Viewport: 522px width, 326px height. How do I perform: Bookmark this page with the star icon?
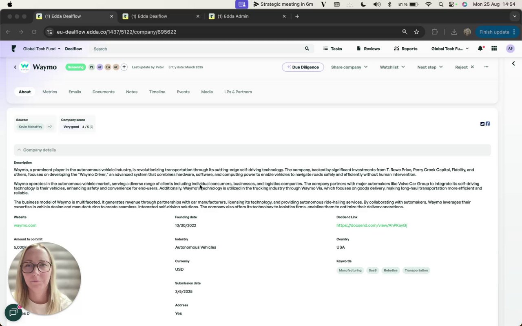pos(416,32)
